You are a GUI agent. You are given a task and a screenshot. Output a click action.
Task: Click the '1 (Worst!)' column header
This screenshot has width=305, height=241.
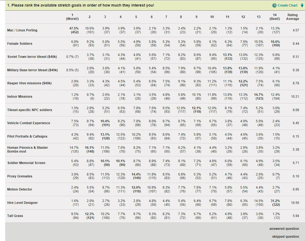click(72, 17)
